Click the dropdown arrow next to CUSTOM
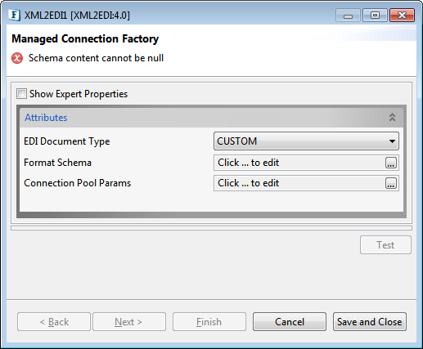 (x=392, y=141)
